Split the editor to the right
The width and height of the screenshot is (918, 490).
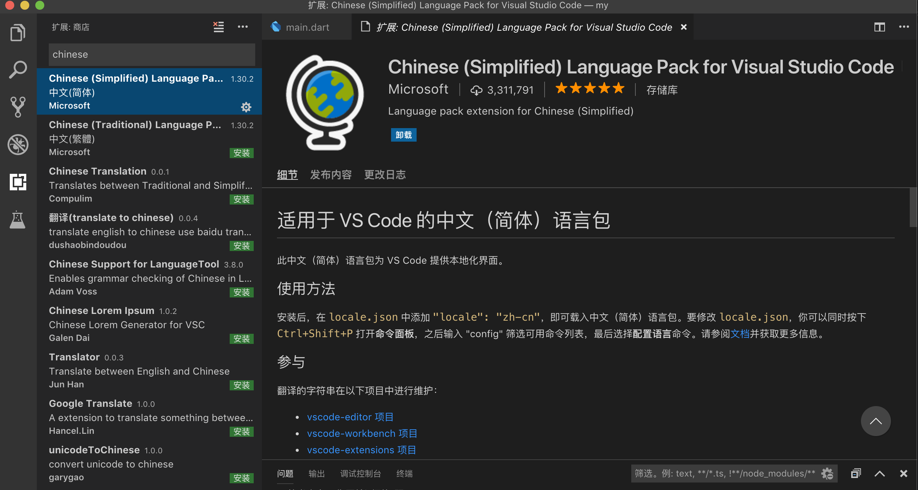(879, 27)
